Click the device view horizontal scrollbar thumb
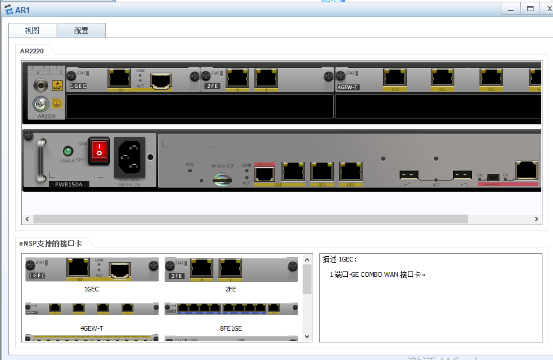553x360 pixels. click(x=250, y=219)
